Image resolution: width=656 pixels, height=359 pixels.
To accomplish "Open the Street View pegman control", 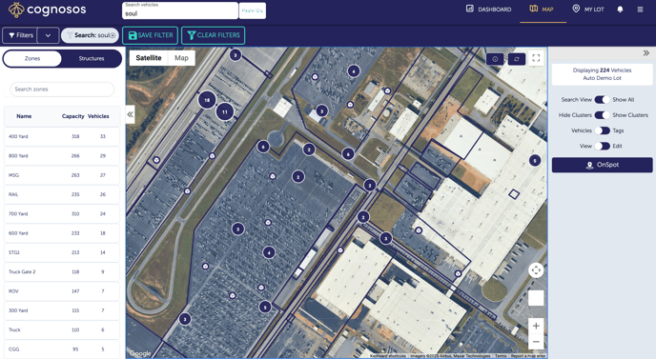I will (x=536, y=298).
